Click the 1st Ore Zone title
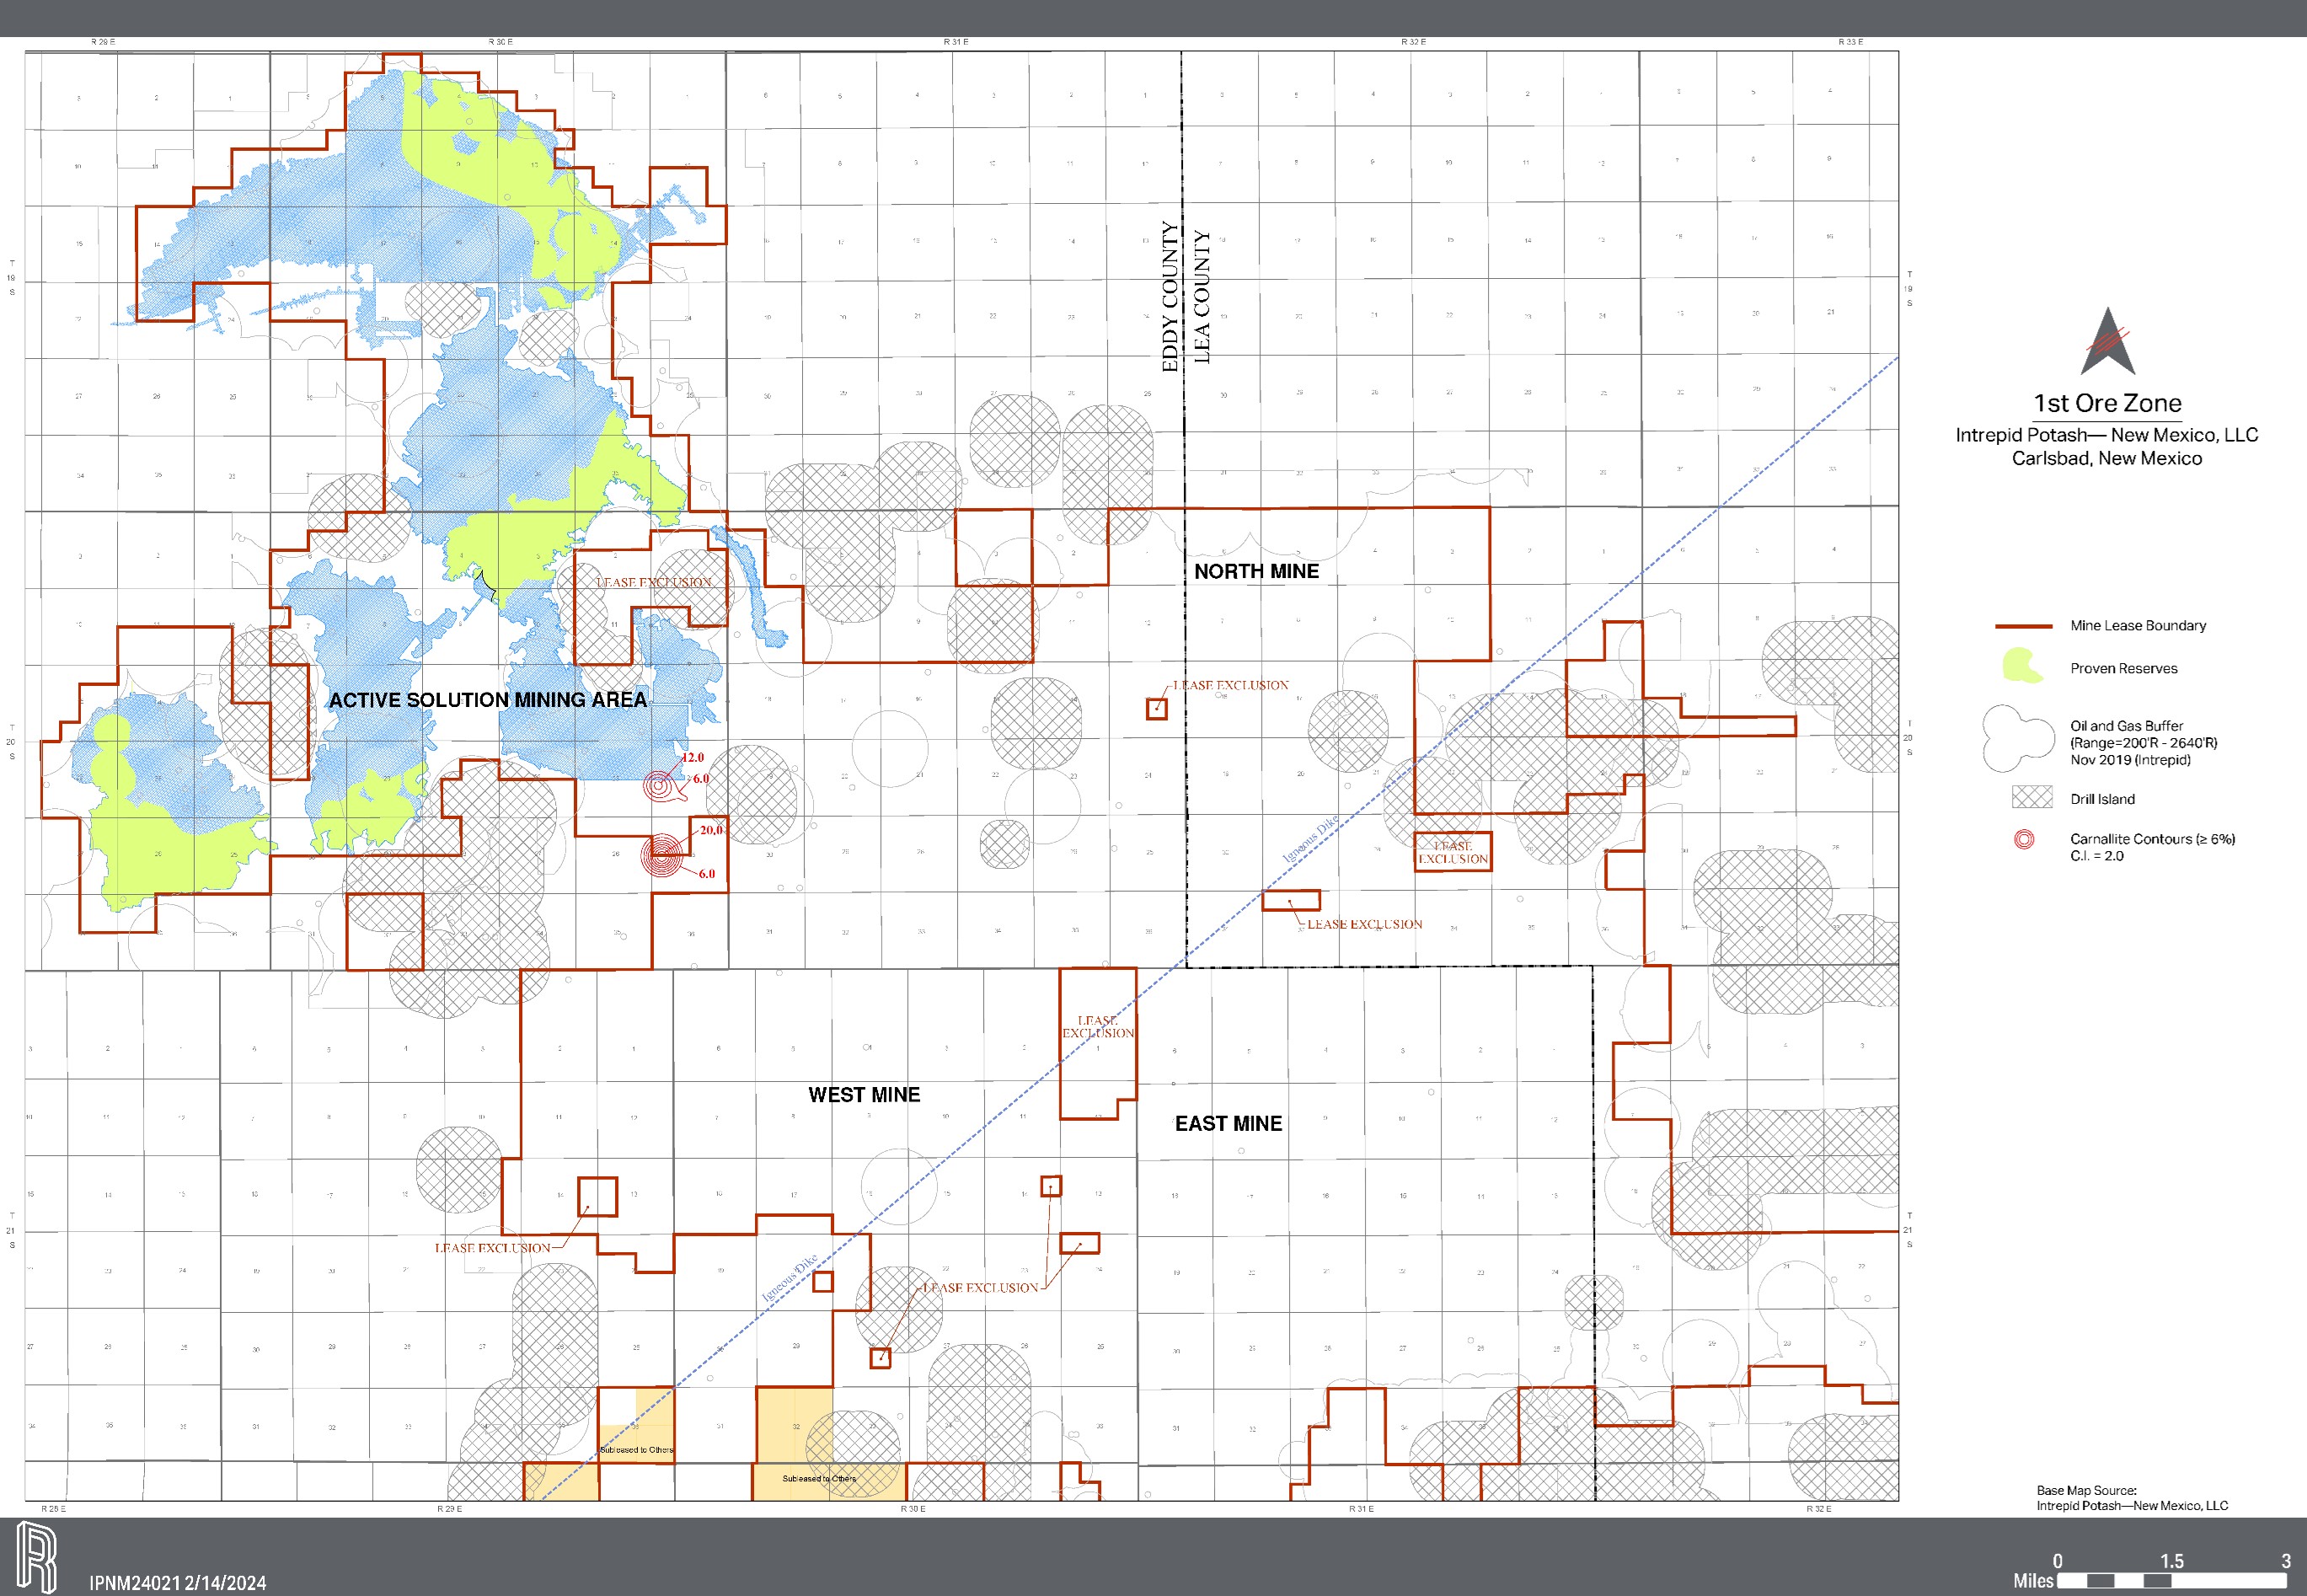The width and height of the screenshot is (2307, 1596). [2107, 403]
